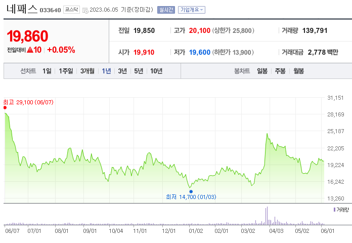Click the +0.05% change value
The height and width of the screenshot is (243, 352).
(61, 50)
